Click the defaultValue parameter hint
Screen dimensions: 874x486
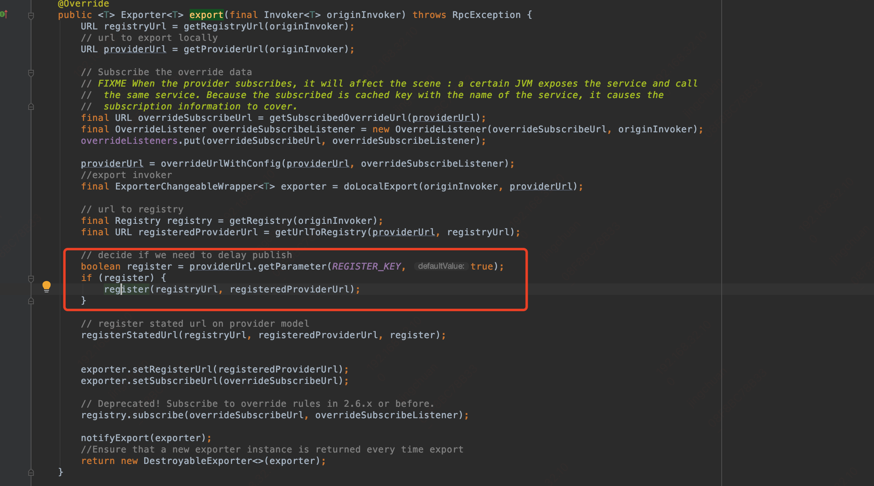(x=441, y=266)
